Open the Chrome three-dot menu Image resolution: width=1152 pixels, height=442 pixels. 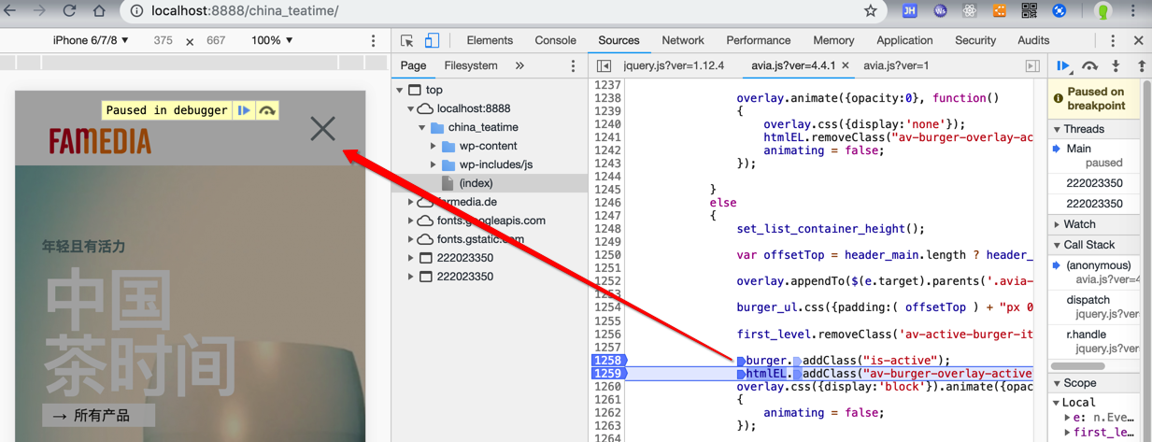coord(1133,11)
